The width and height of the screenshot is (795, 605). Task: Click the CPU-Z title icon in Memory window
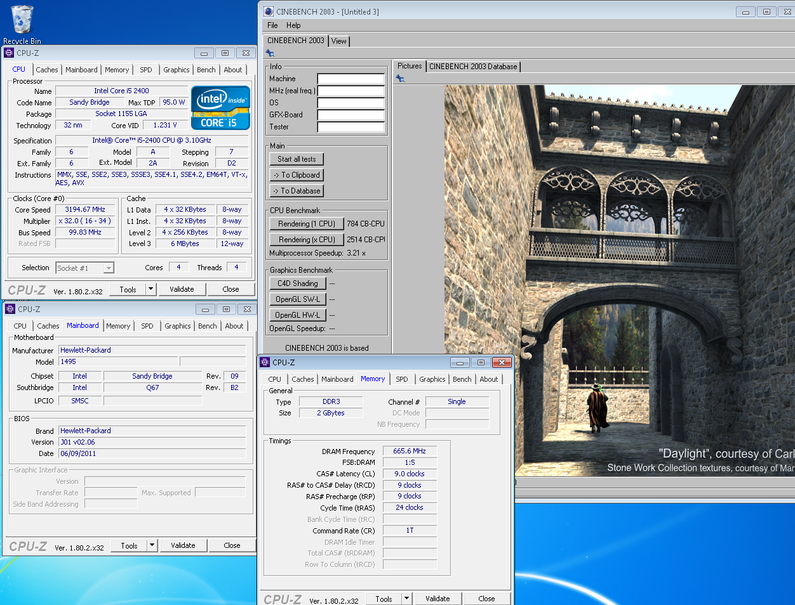coord(265,362)
